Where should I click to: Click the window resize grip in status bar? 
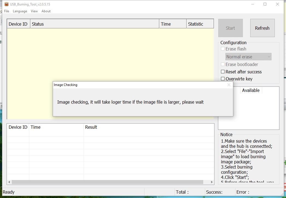click(x=282, y=194)
